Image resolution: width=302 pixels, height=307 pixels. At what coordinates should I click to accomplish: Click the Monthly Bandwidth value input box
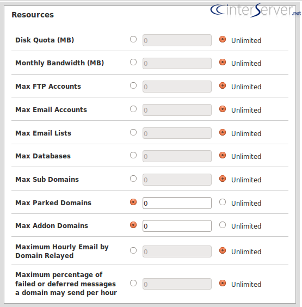(x=177, y=63)
